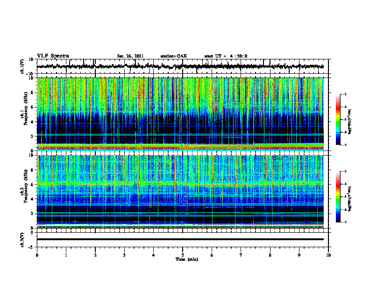Click the time axis tick label '10'

coord(328,255)
